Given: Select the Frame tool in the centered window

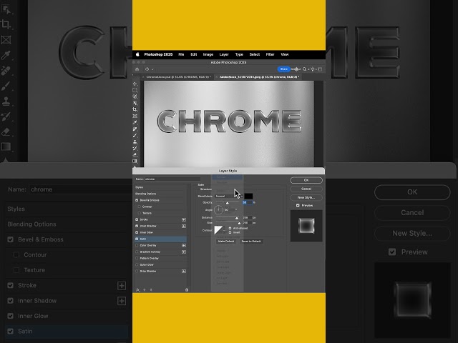Looking at the screenshot, I should (135, 116).
